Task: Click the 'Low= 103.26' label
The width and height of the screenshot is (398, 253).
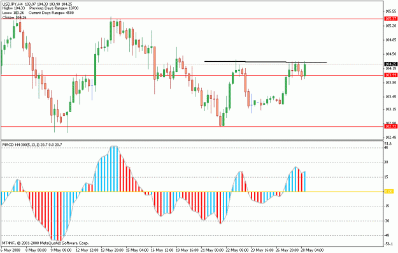Action: [13, 13]
